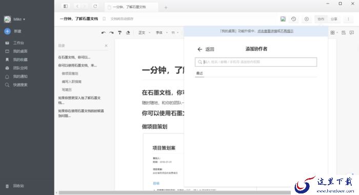Click the 协作 button
This screenshot has height=195, width=359.
pos(321,19)
